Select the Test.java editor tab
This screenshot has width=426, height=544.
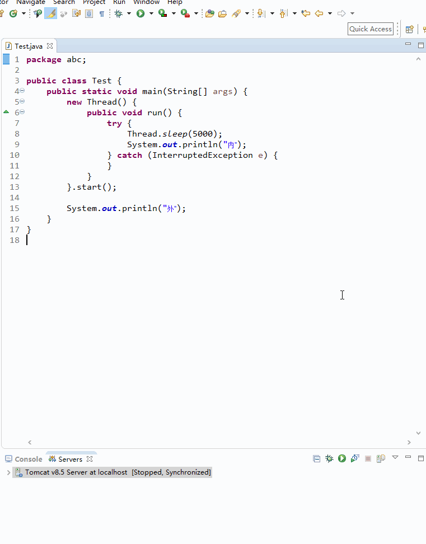coord(29,46)
